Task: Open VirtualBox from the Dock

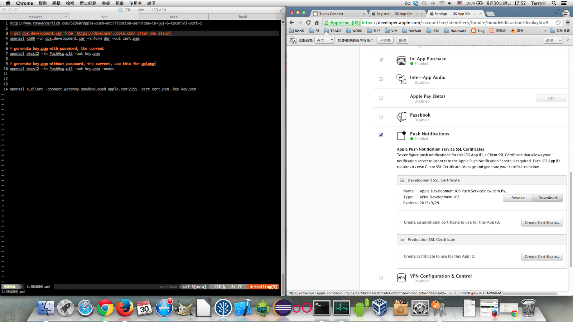Action: pos(380,308)
